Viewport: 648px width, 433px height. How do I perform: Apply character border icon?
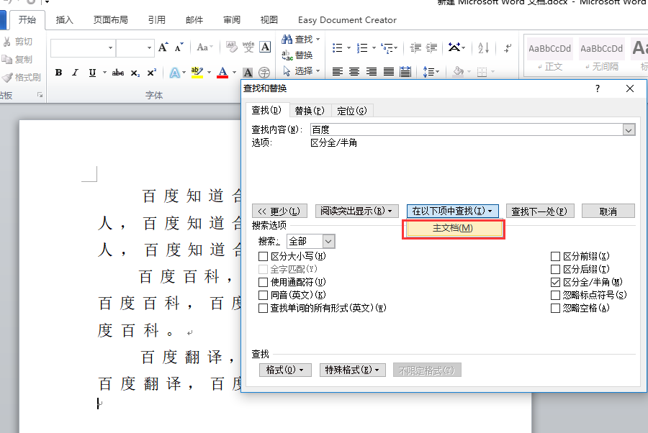coord(265,47)
